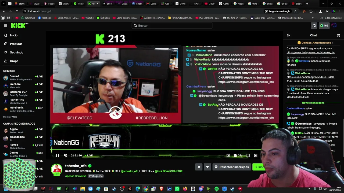Open a new browser tab
Viewport: 344px width, 193px height.
point(307,4)
